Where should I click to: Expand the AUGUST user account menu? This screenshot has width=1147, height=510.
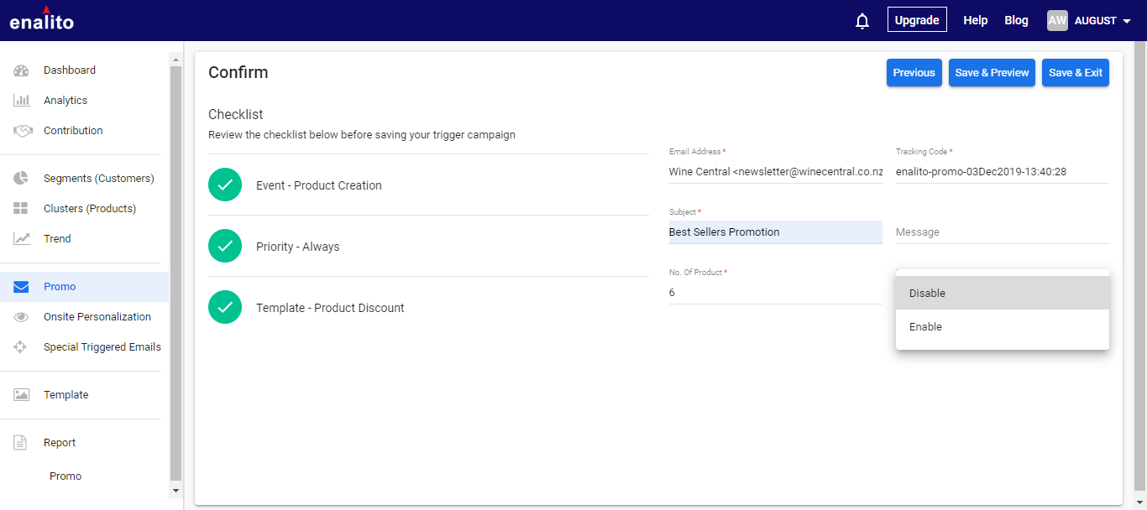click(x=1090, y=21)
